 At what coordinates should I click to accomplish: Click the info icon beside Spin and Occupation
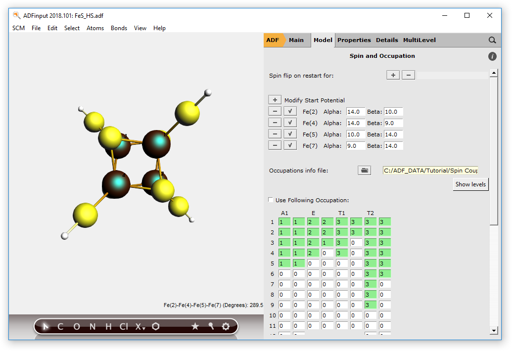click(x=492, y=56)
